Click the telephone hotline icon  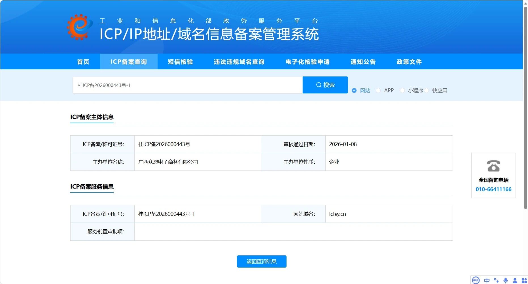click(493, 166)
